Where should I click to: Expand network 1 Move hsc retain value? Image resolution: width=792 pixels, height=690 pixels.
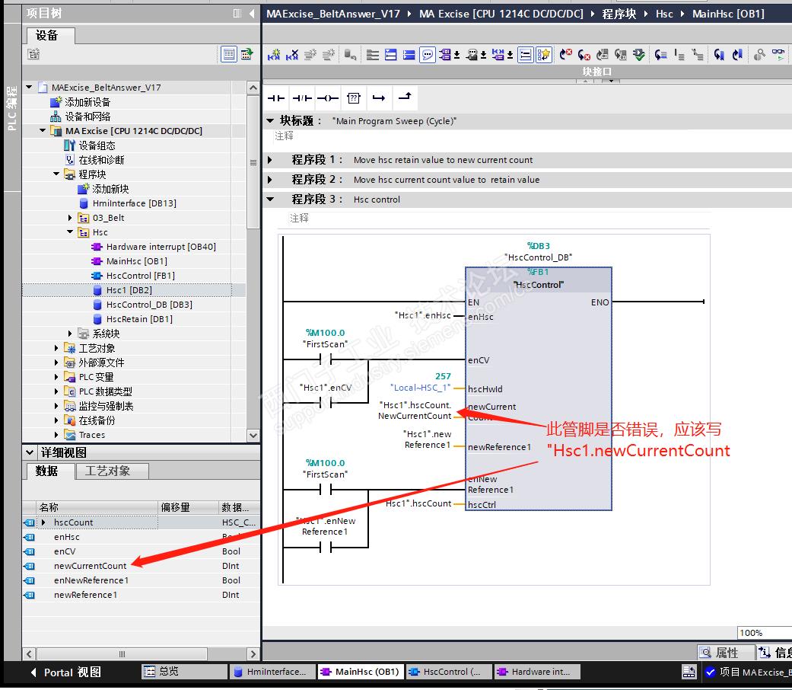tap(270, 160)
